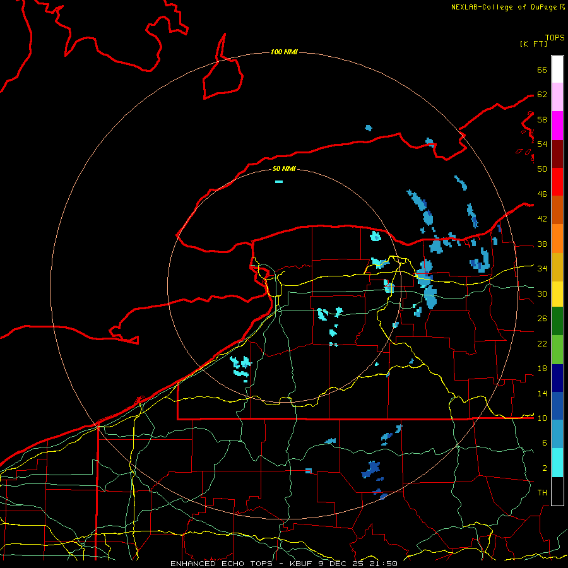Select the '34' legend value
The image size is (568, 568).
point(542,269)
